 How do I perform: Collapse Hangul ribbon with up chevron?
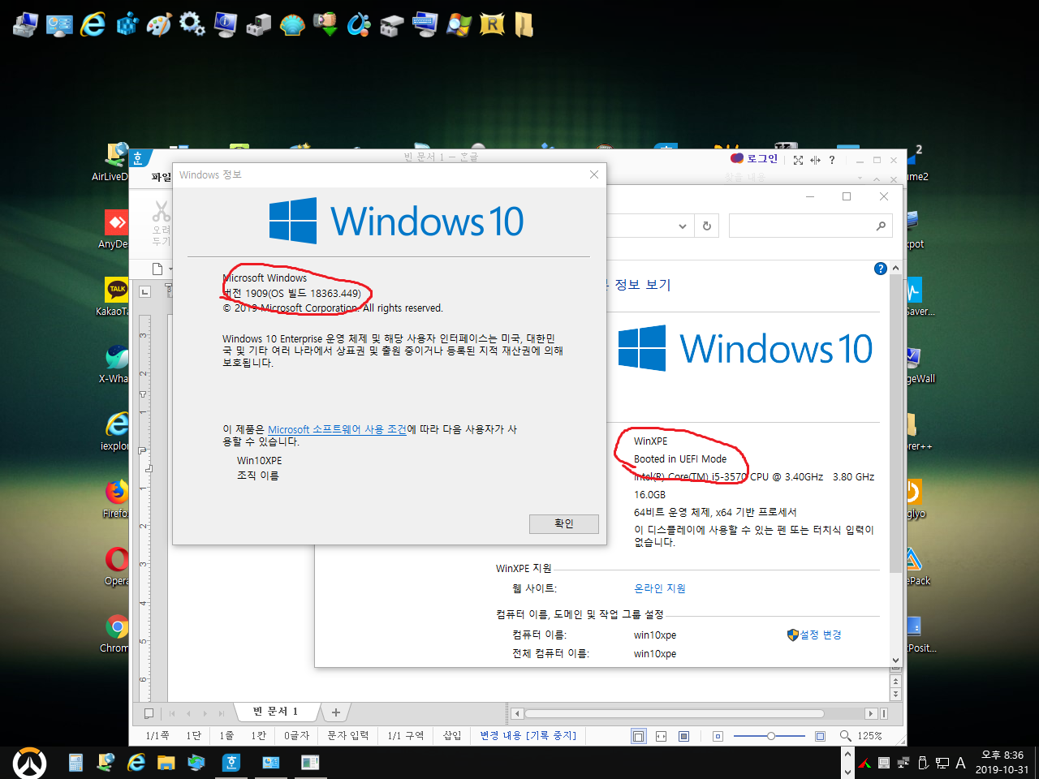coord(877,178)
